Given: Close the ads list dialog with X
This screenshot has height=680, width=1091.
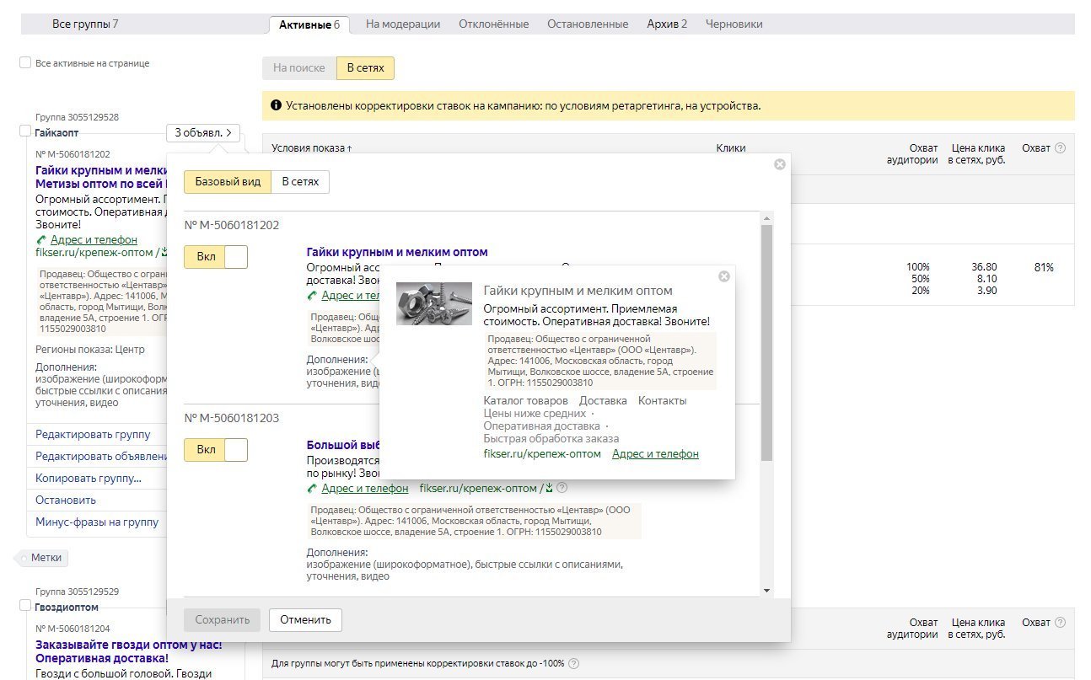Looking at the screenshot, I should (780, 164).
